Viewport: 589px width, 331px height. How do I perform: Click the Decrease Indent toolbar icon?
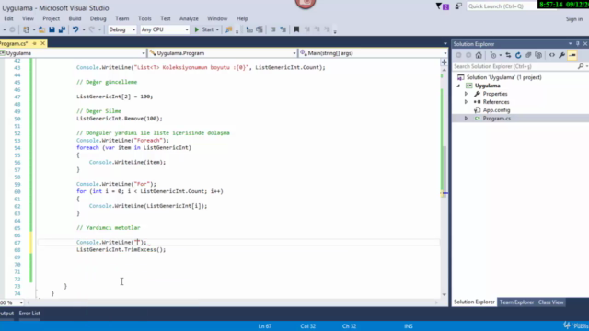[249, 29]
